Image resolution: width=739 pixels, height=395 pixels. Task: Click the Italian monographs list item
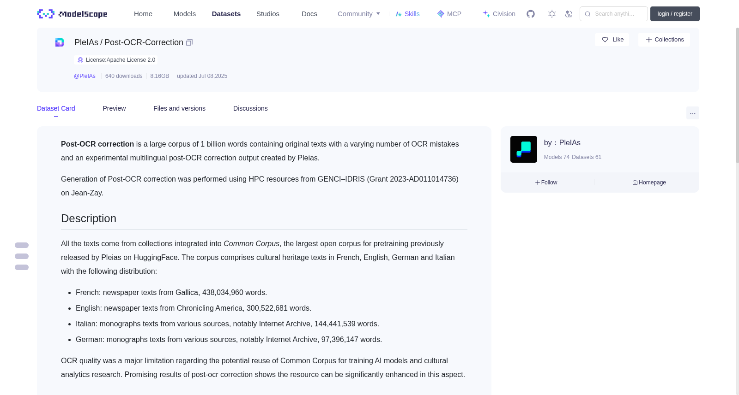coord(227,324)
